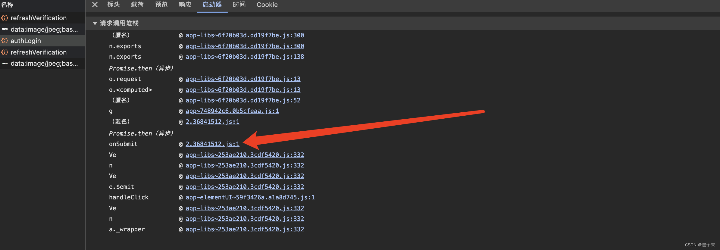Image resolution: width=720 pixels, height=250 pixels.
Task: Open the o.<computed> source link
Action: 243,90
